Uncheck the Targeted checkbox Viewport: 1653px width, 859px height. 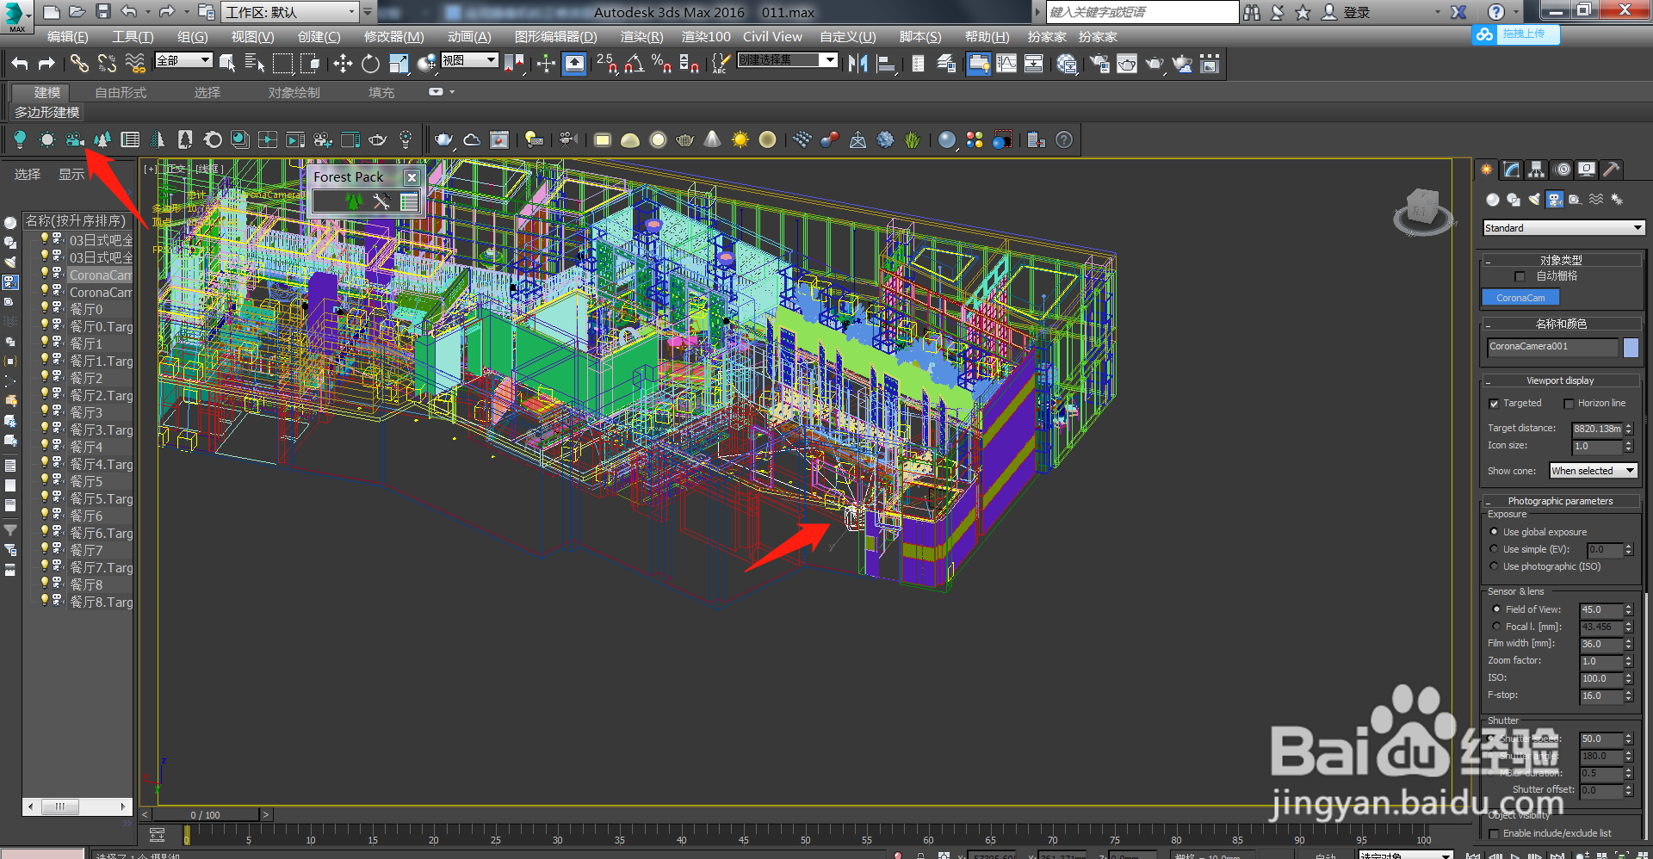tap(1495, 404)
